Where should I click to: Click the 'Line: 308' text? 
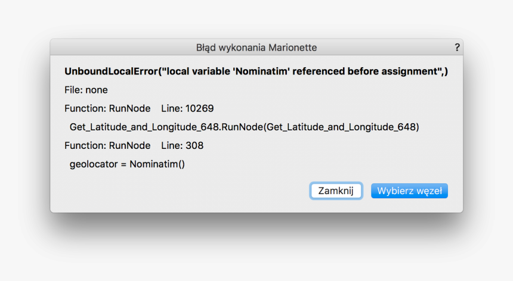tap(183, 145)
